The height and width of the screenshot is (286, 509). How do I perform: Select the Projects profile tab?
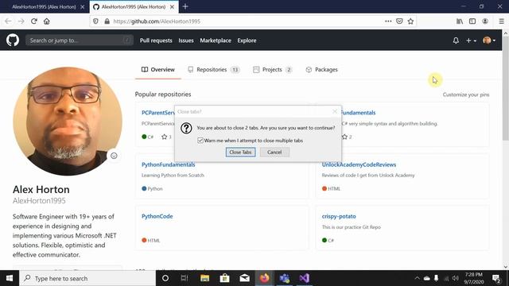click(x=273, y=70)
